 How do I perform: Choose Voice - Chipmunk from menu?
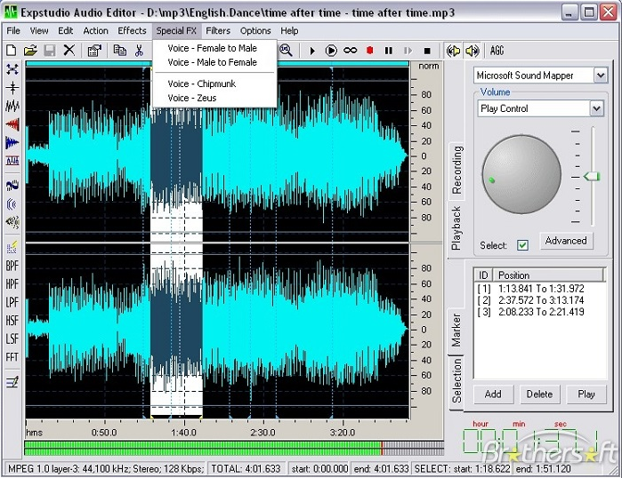pyautogui.click(x=200, y=84)
